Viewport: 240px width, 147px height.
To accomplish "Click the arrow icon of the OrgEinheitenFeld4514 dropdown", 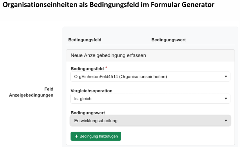I will tap(226, 77).
